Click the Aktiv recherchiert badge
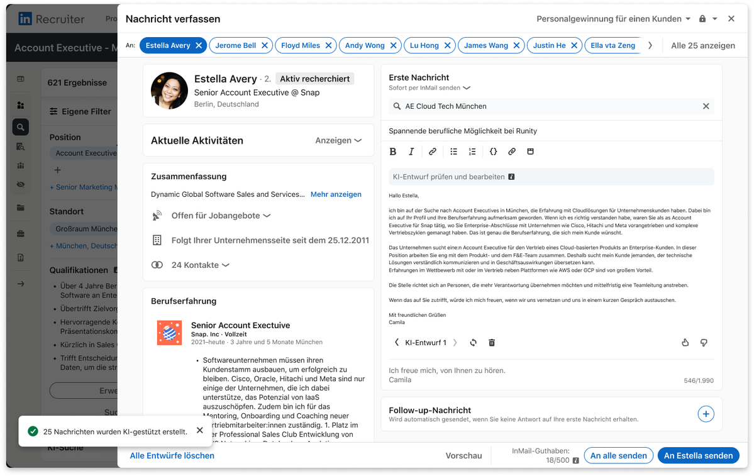 pos(314,79)
